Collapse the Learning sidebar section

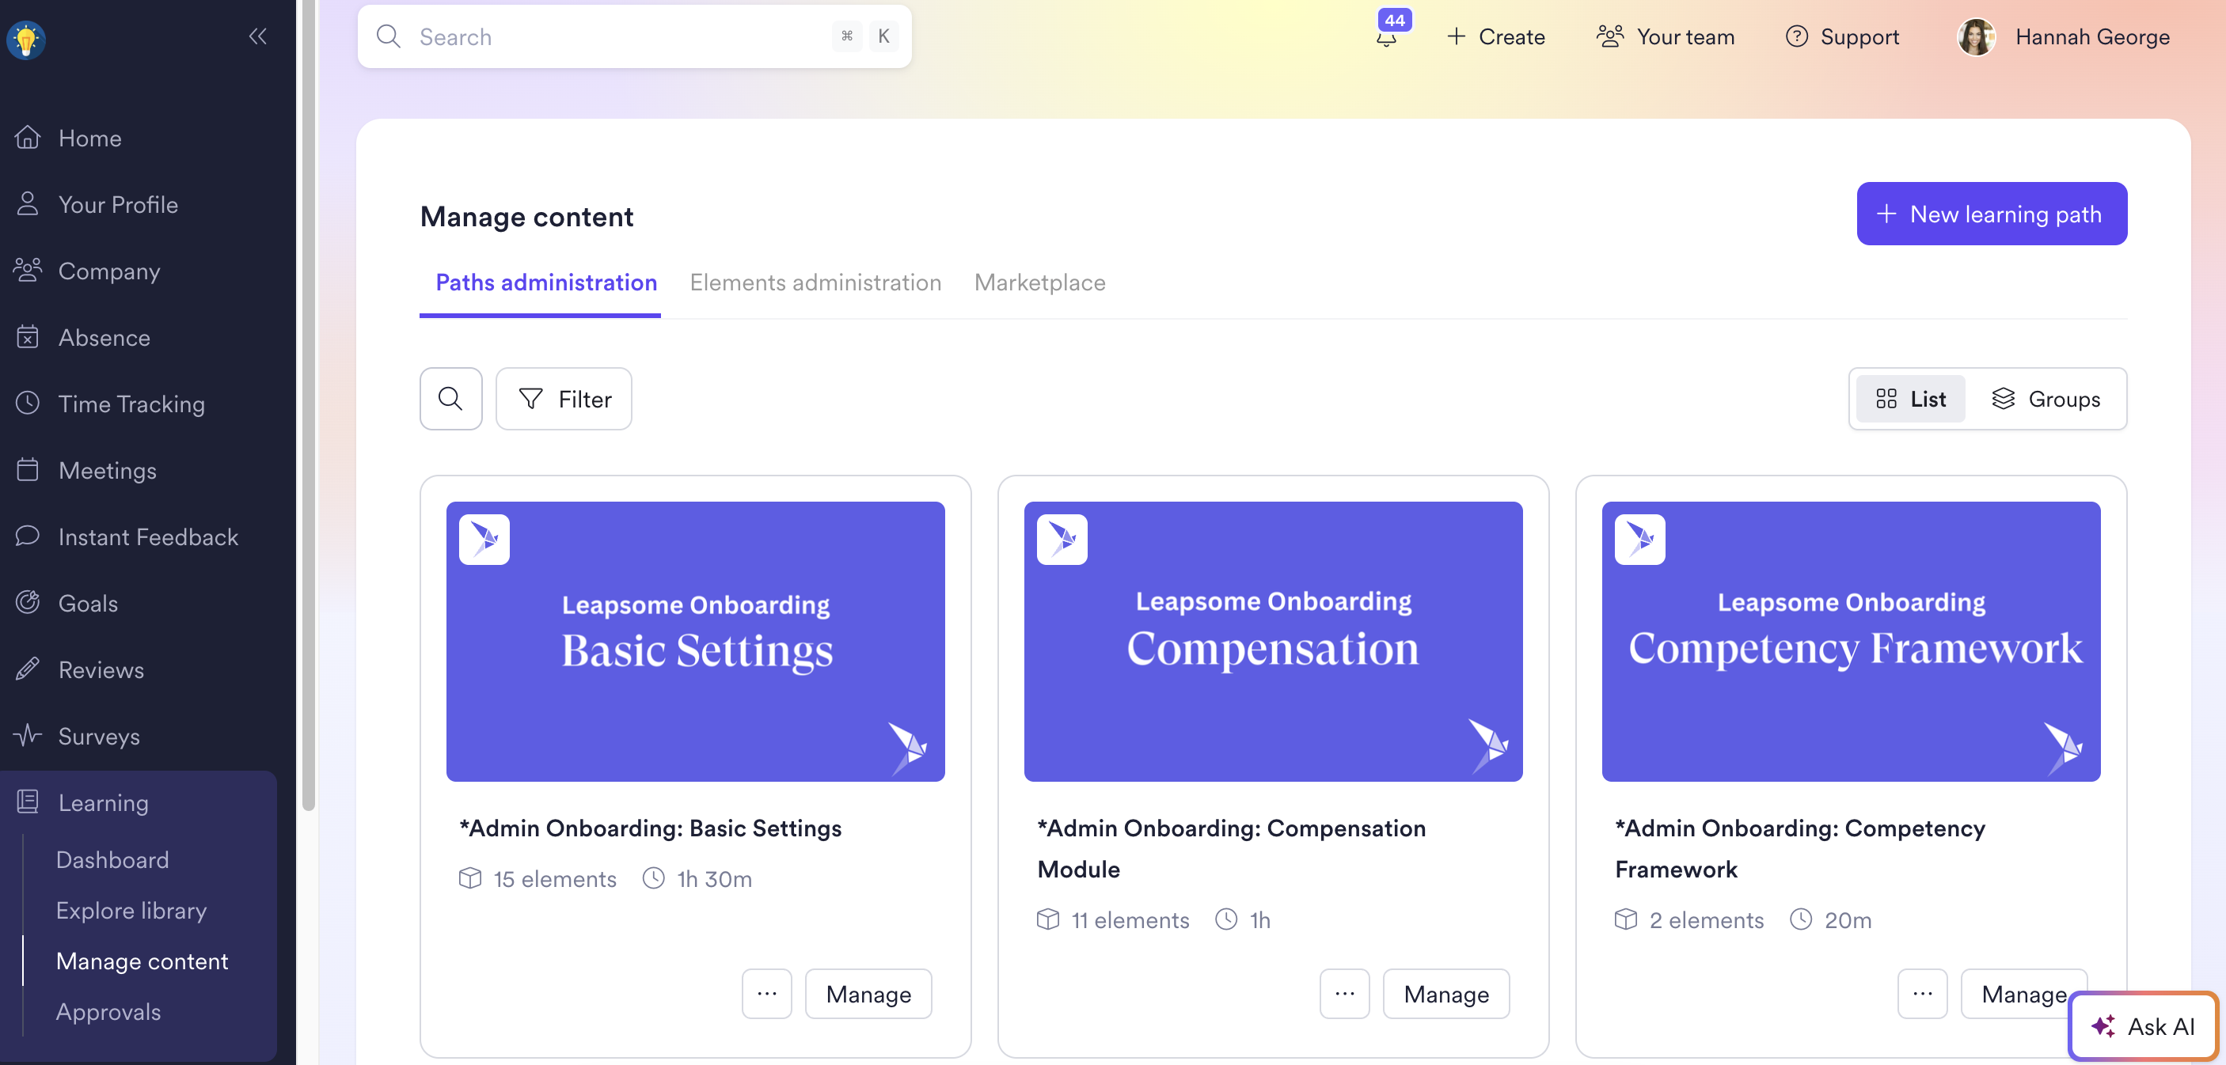point(103,802)
